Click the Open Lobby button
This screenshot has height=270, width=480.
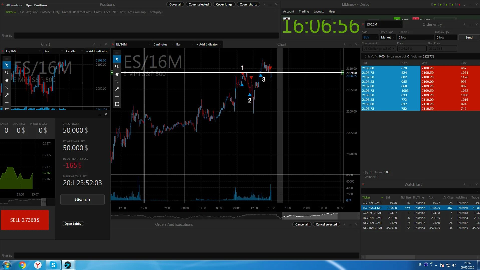pos(73,224)
